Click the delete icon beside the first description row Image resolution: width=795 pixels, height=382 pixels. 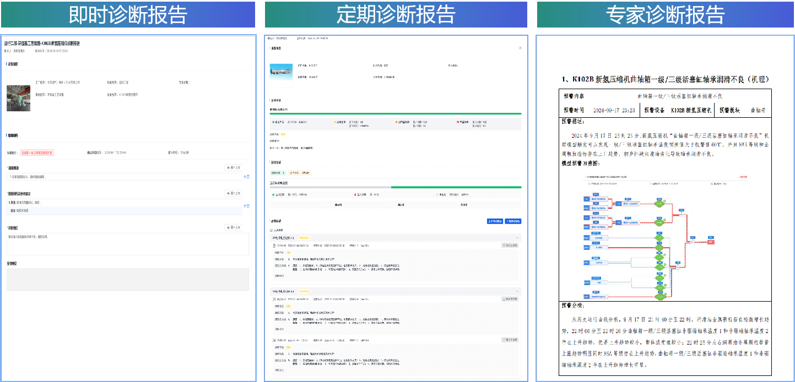(248, 177)
